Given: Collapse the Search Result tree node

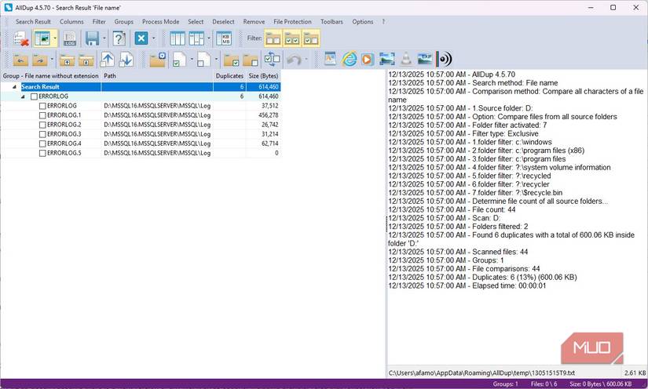Looking at the screenshot, I should pos(14,87).
